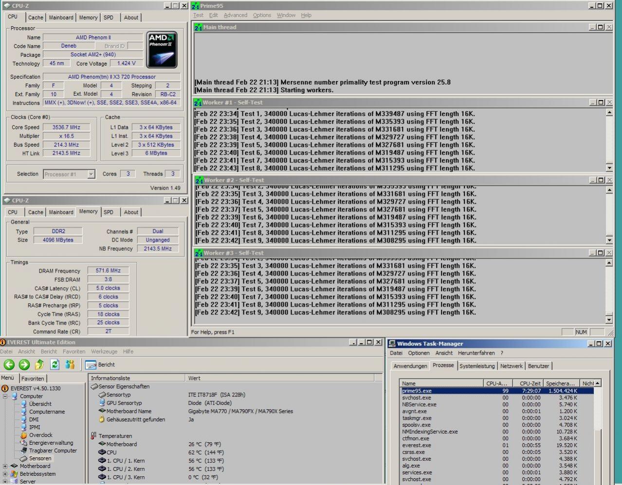
Task: Select Overclock flame item in tree
Action: (x=40, y=435)
